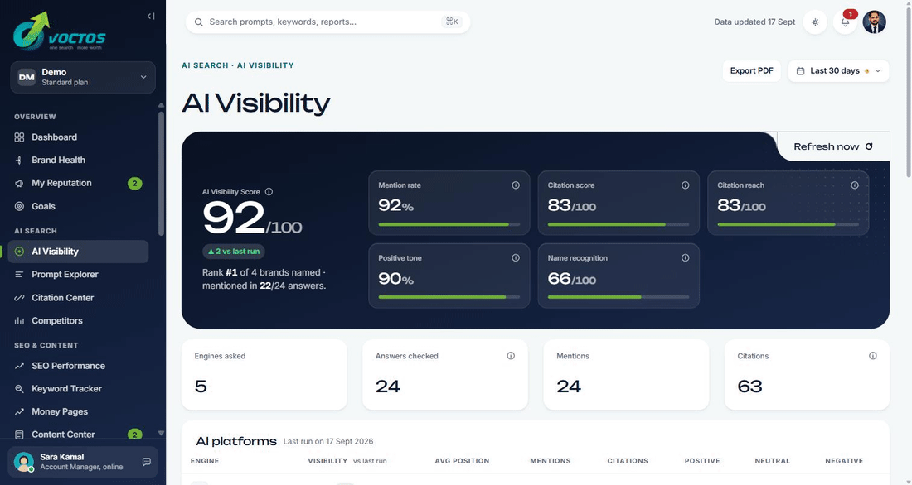
Task: Sort by the MENTIONS column header
Action: tap(551, 461)
